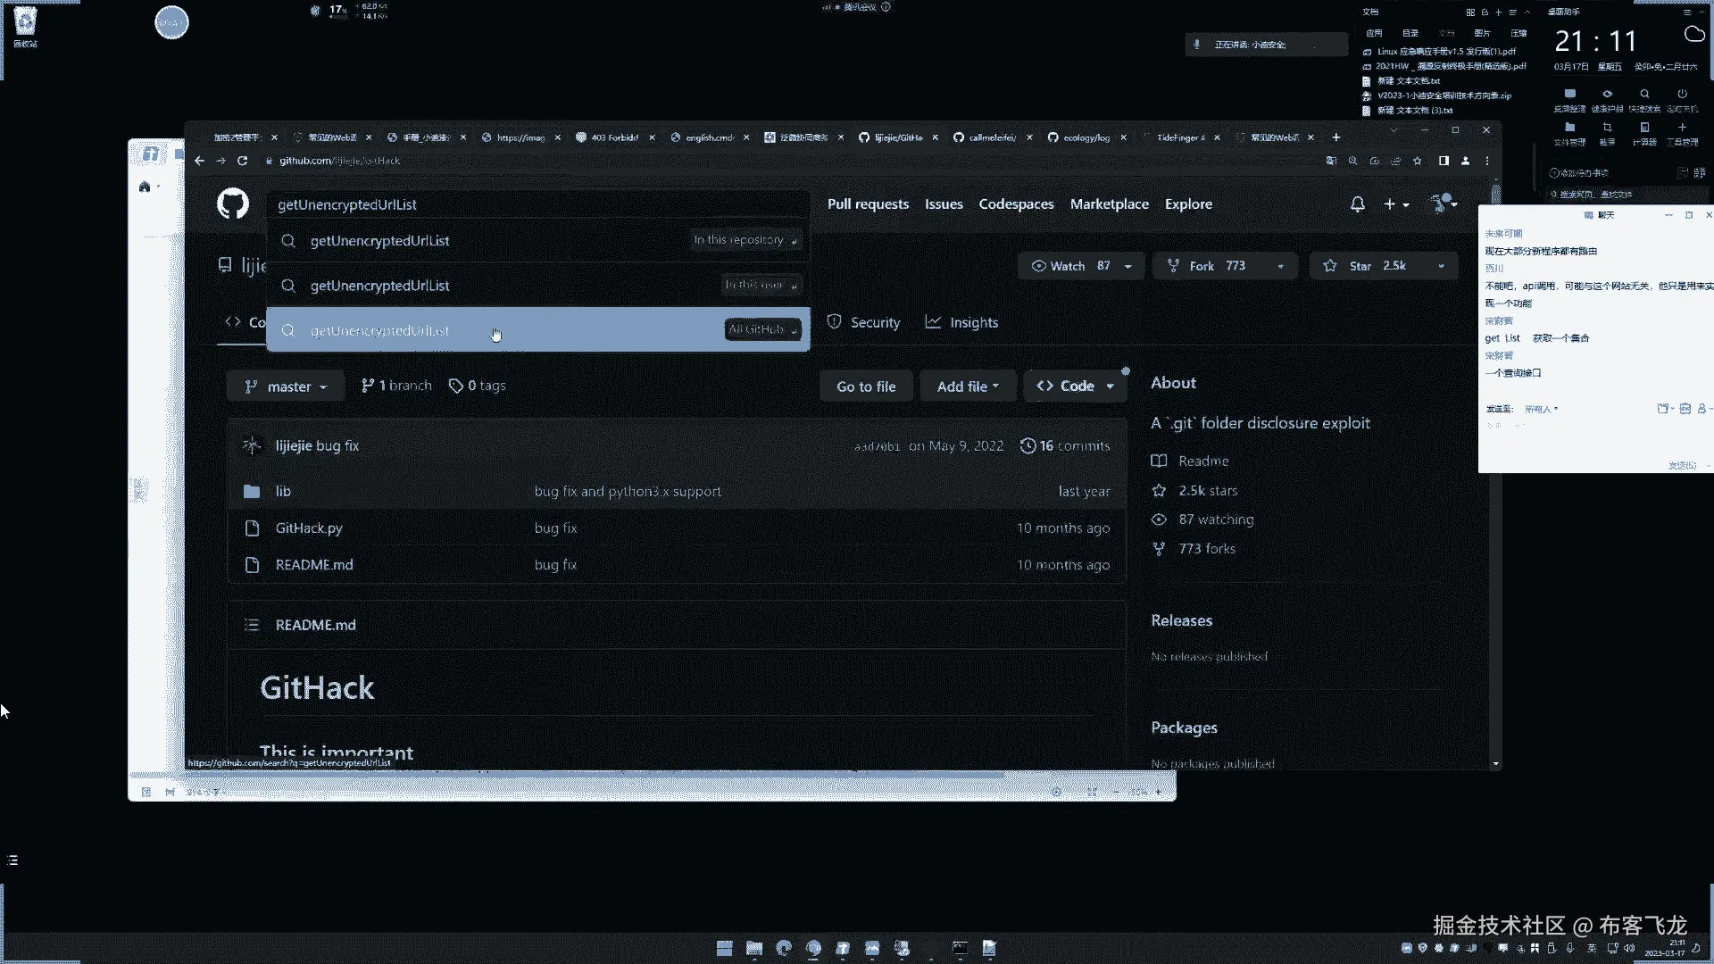Click the Go to file button
Screen dimensions: 1714x964
coord(865,386)
